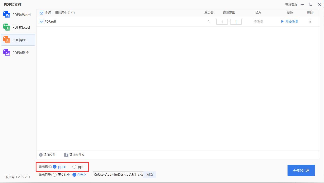Click the 添加文件夹 folder icon
The width and height of the screenshot is (324, 183).
point(66,155)
